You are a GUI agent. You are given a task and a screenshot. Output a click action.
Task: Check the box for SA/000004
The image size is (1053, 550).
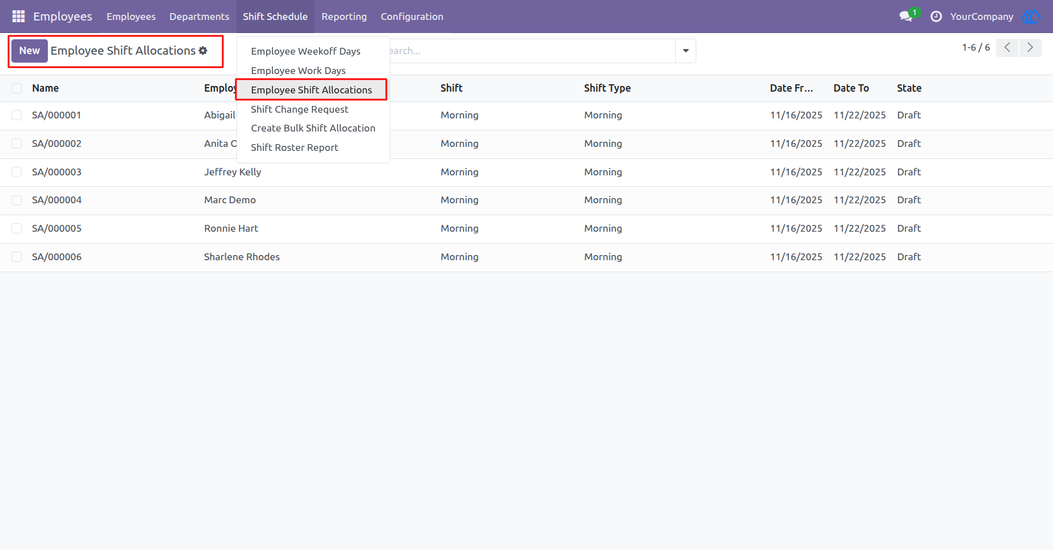click(17, 200)
